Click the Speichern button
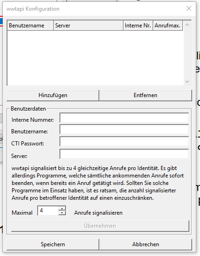Image resolution: width=200 pixels, height=256 pixels. pos(53,244)
